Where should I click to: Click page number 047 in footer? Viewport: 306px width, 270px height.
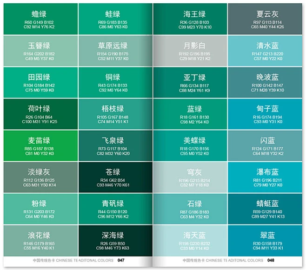(x=120, y=261)
